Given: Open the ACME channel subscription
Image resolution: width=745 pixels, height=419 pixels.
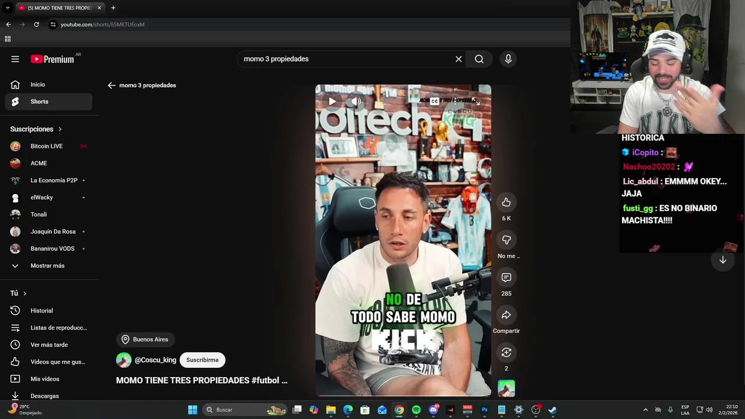Looking at the screenshot, I should click(x=49, y=163).
